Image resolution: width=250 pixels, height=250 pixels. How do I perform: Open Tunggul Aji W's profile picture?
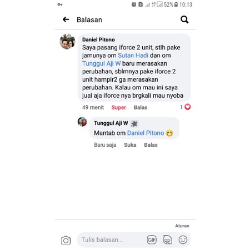tap(82, 122)
